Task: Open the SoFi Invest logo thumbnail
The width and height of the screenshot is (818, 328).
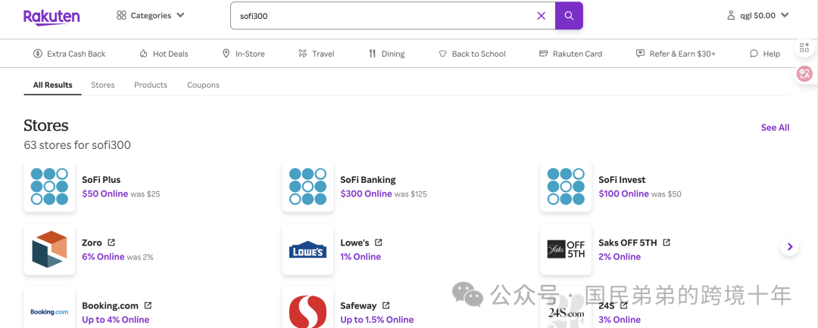Action: tap(566, 187)
